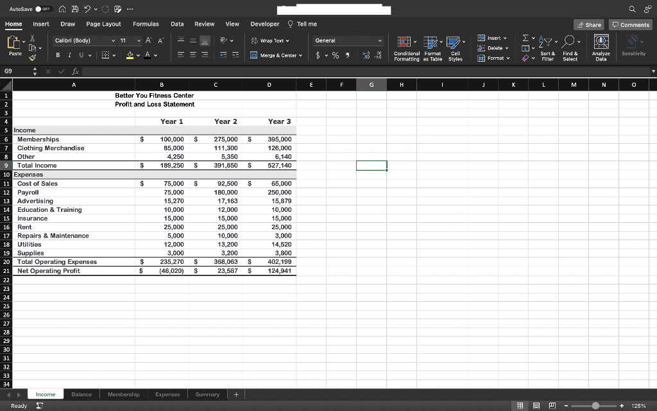This screenshot has height=411, width=657.
Task: Click the Share button
Action: click(x=589, y=24)
